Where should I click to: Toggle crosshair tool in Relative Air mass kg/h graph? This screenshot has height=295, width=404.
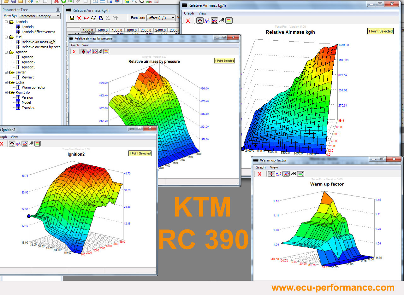(x=200, y=20)
